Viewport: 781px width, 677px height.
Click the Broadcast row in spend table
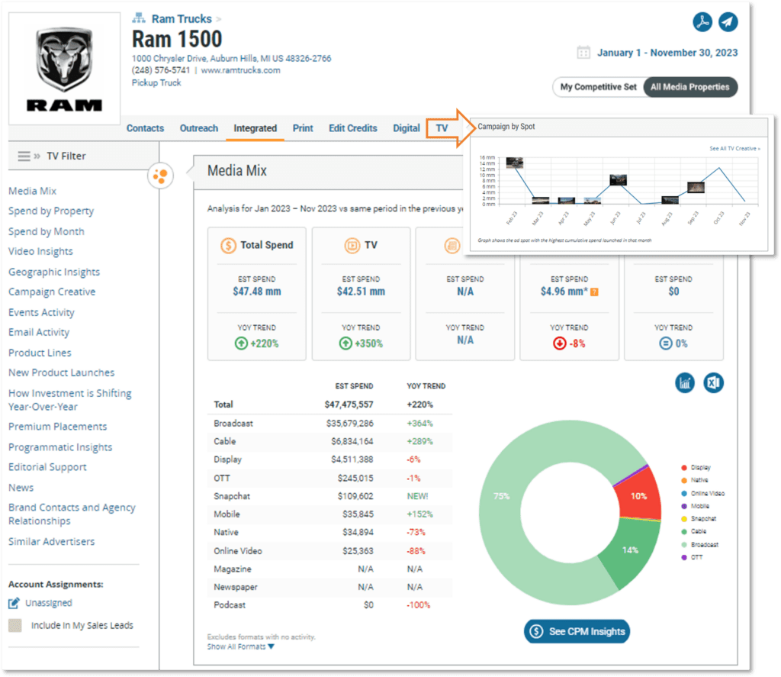[329, 424]
